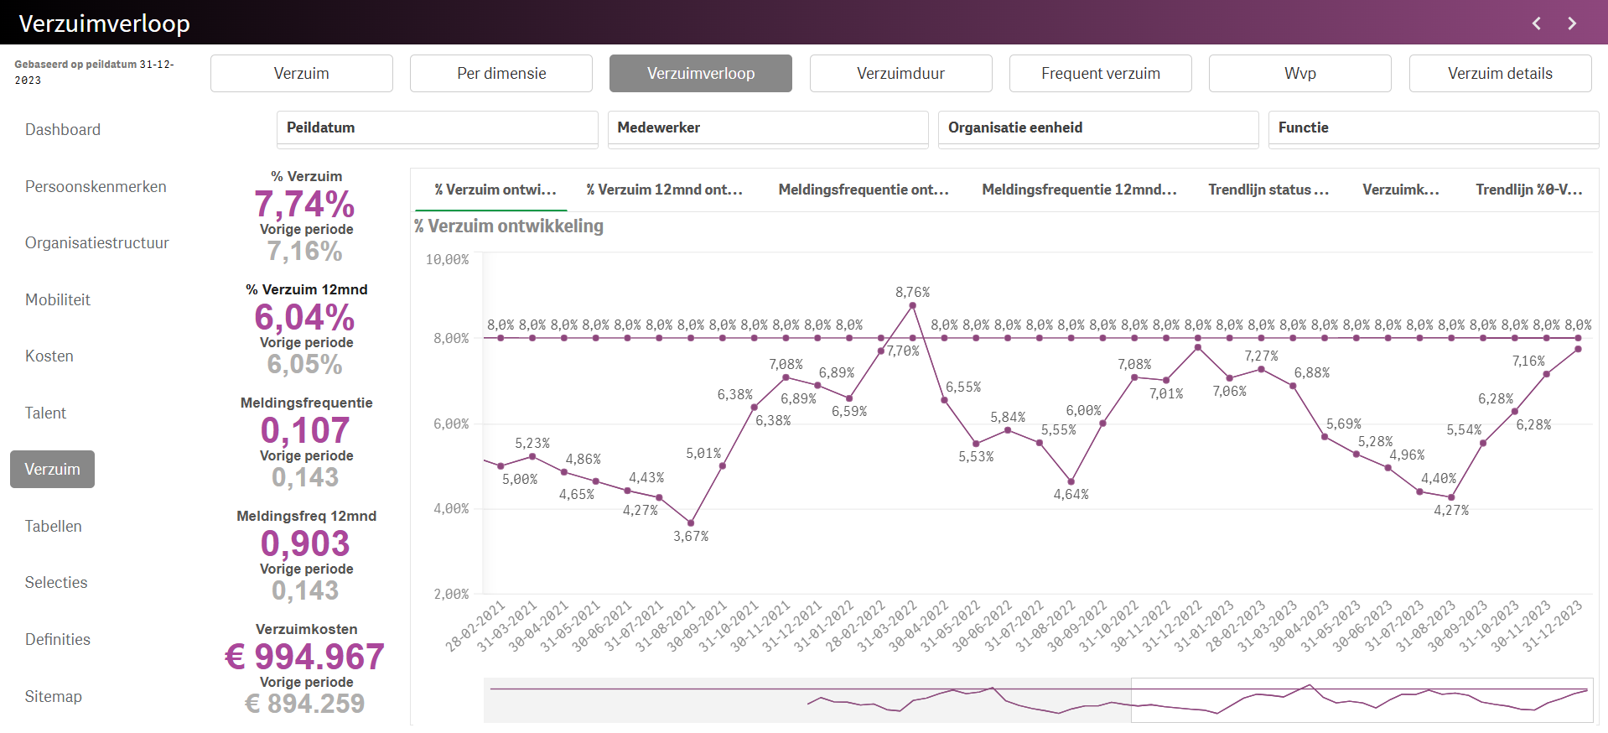Open the Wvp page

[x=1299, y=74]
